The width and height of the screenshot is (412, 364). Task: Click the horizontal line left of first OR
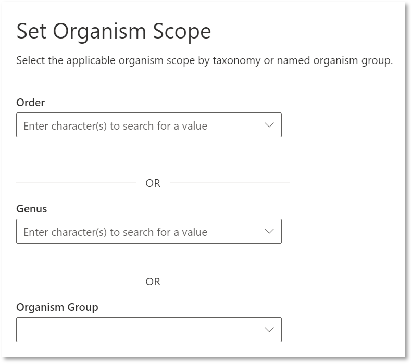(x=76, y=183)
